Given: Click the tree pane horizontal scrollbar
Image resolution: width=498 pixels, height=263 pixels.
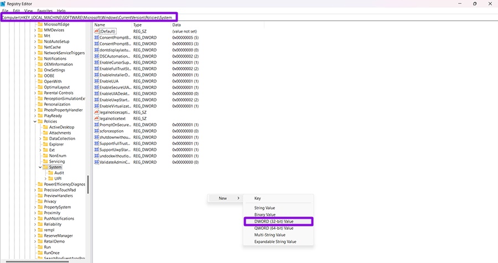Looking at the screenshot, I should click(38, 261).
